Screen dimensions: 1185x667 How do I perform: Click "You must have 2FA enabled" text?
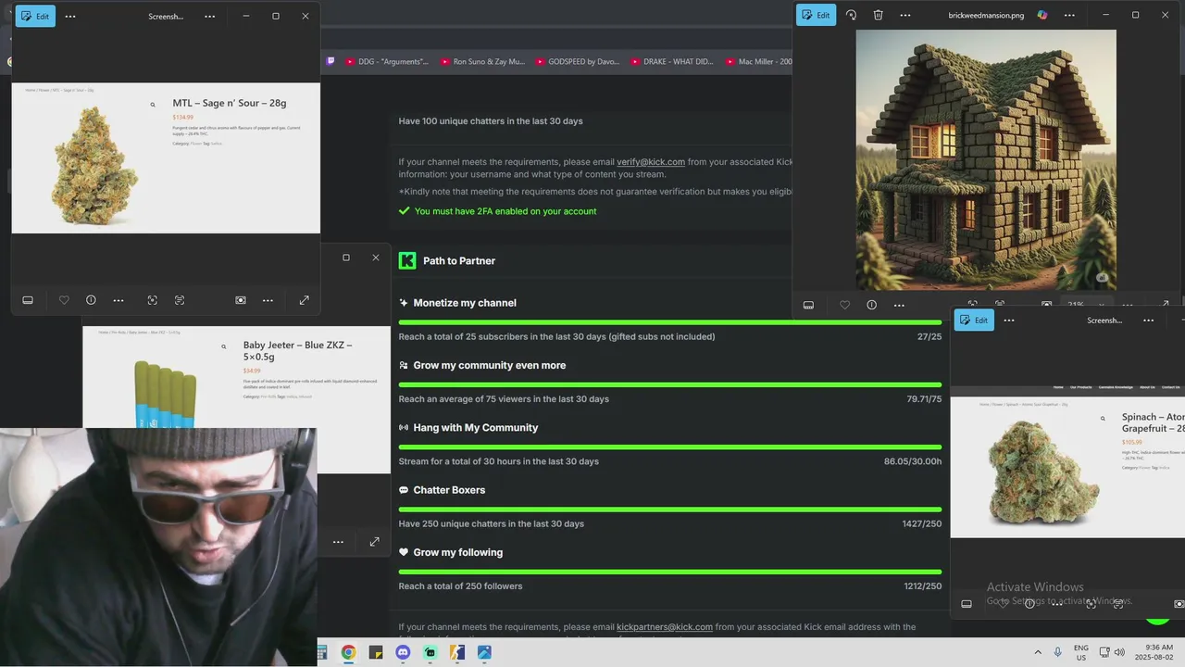point(505,211)
